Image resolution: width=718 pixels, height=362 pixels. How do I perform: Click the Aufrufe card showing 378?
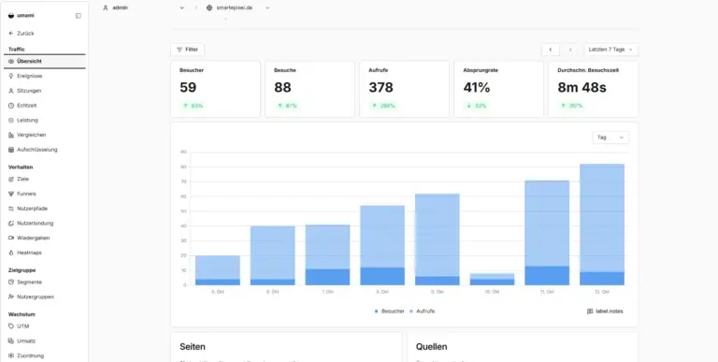coord(404,89)
